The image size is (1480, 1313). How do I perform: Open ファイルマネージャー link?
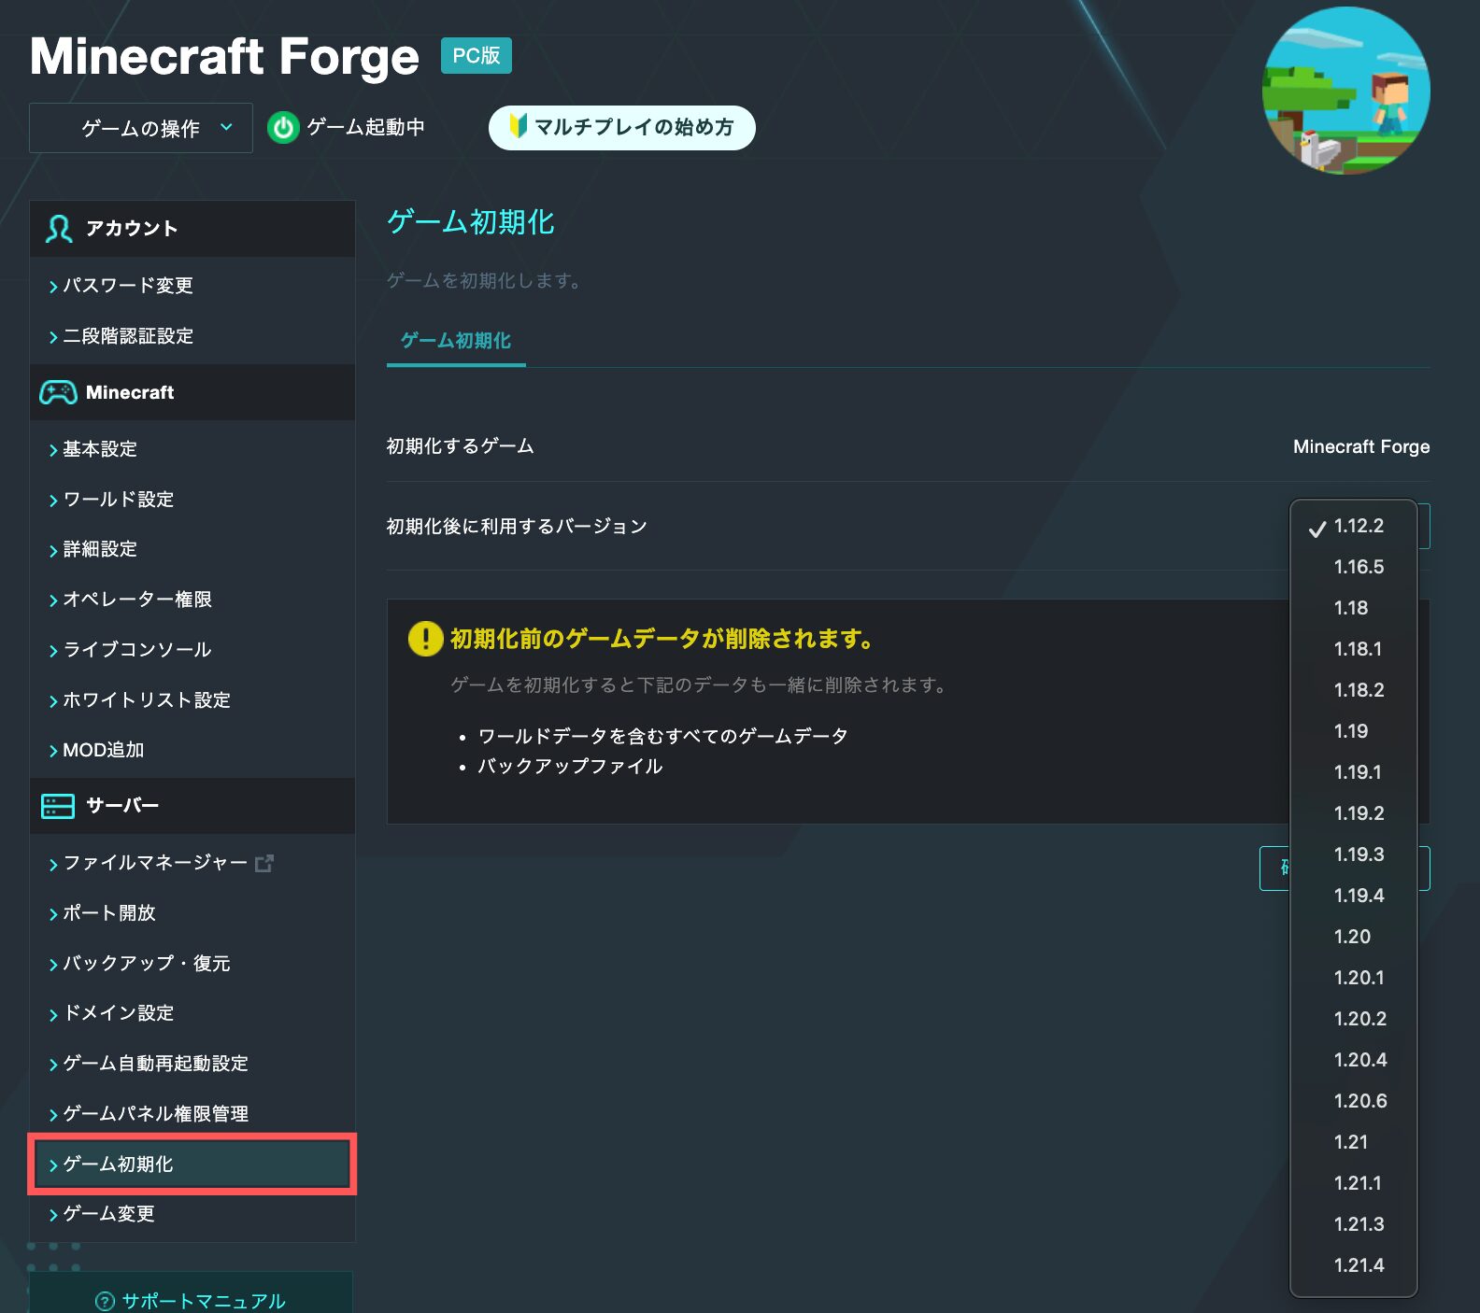pos(155,863)
